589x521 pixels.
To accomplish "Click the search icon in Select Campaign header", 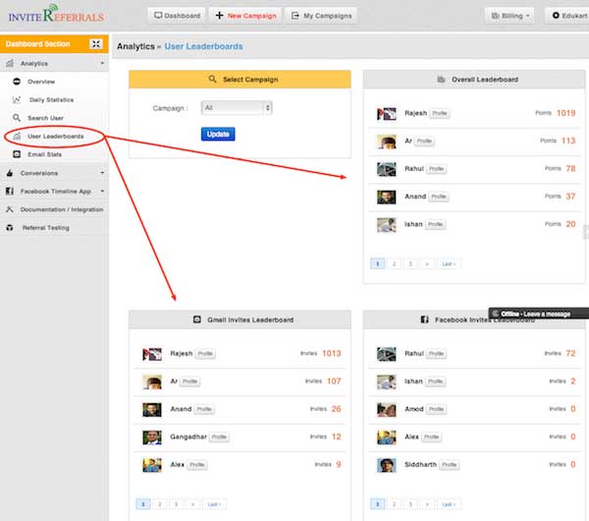I will tap(212, 79).
